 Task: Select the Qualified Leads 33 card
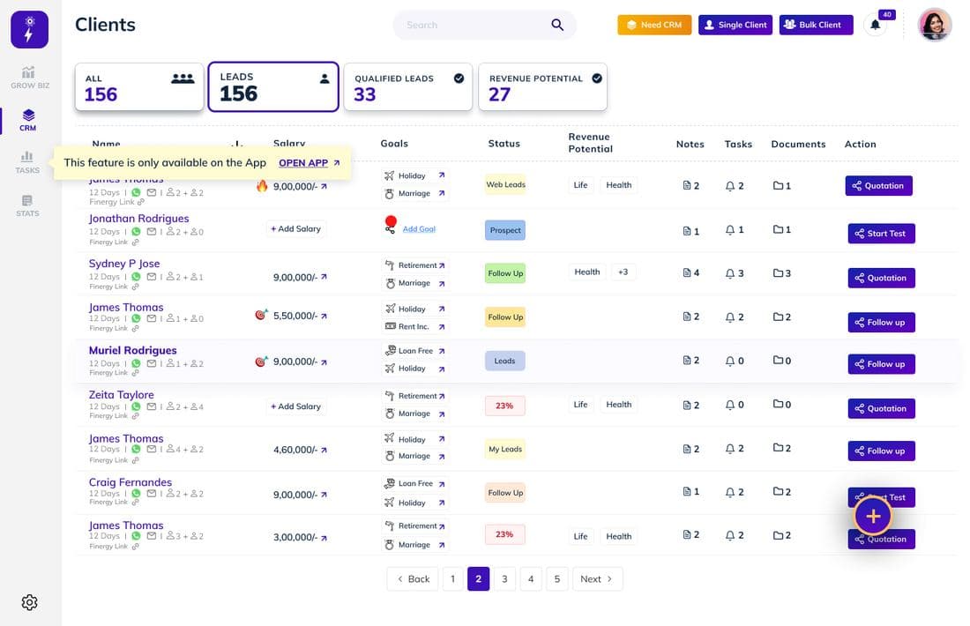(407, 87)
